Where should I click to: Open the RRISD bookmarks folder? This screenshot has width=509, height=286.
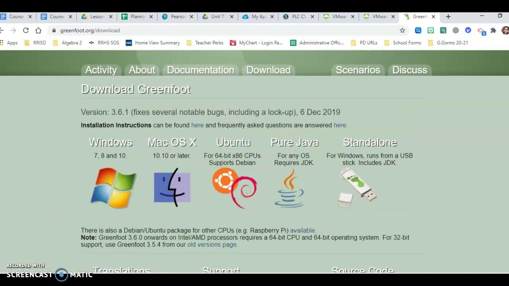[x=35, y=43]
